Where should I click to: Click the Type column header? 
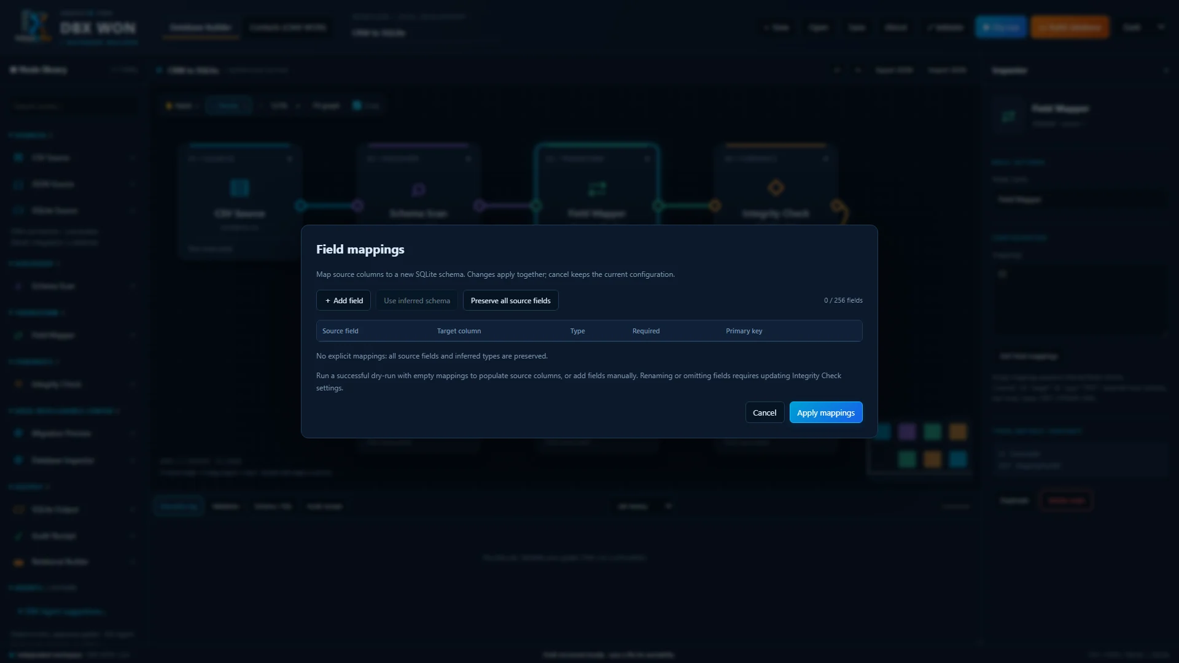577,331
